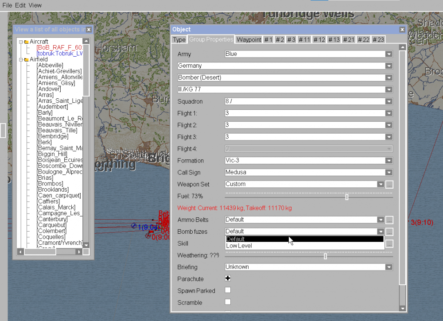Screen dimensions: 443x321
Task: Enable the Spawn Parked checkbox
Action: (228, 290)
